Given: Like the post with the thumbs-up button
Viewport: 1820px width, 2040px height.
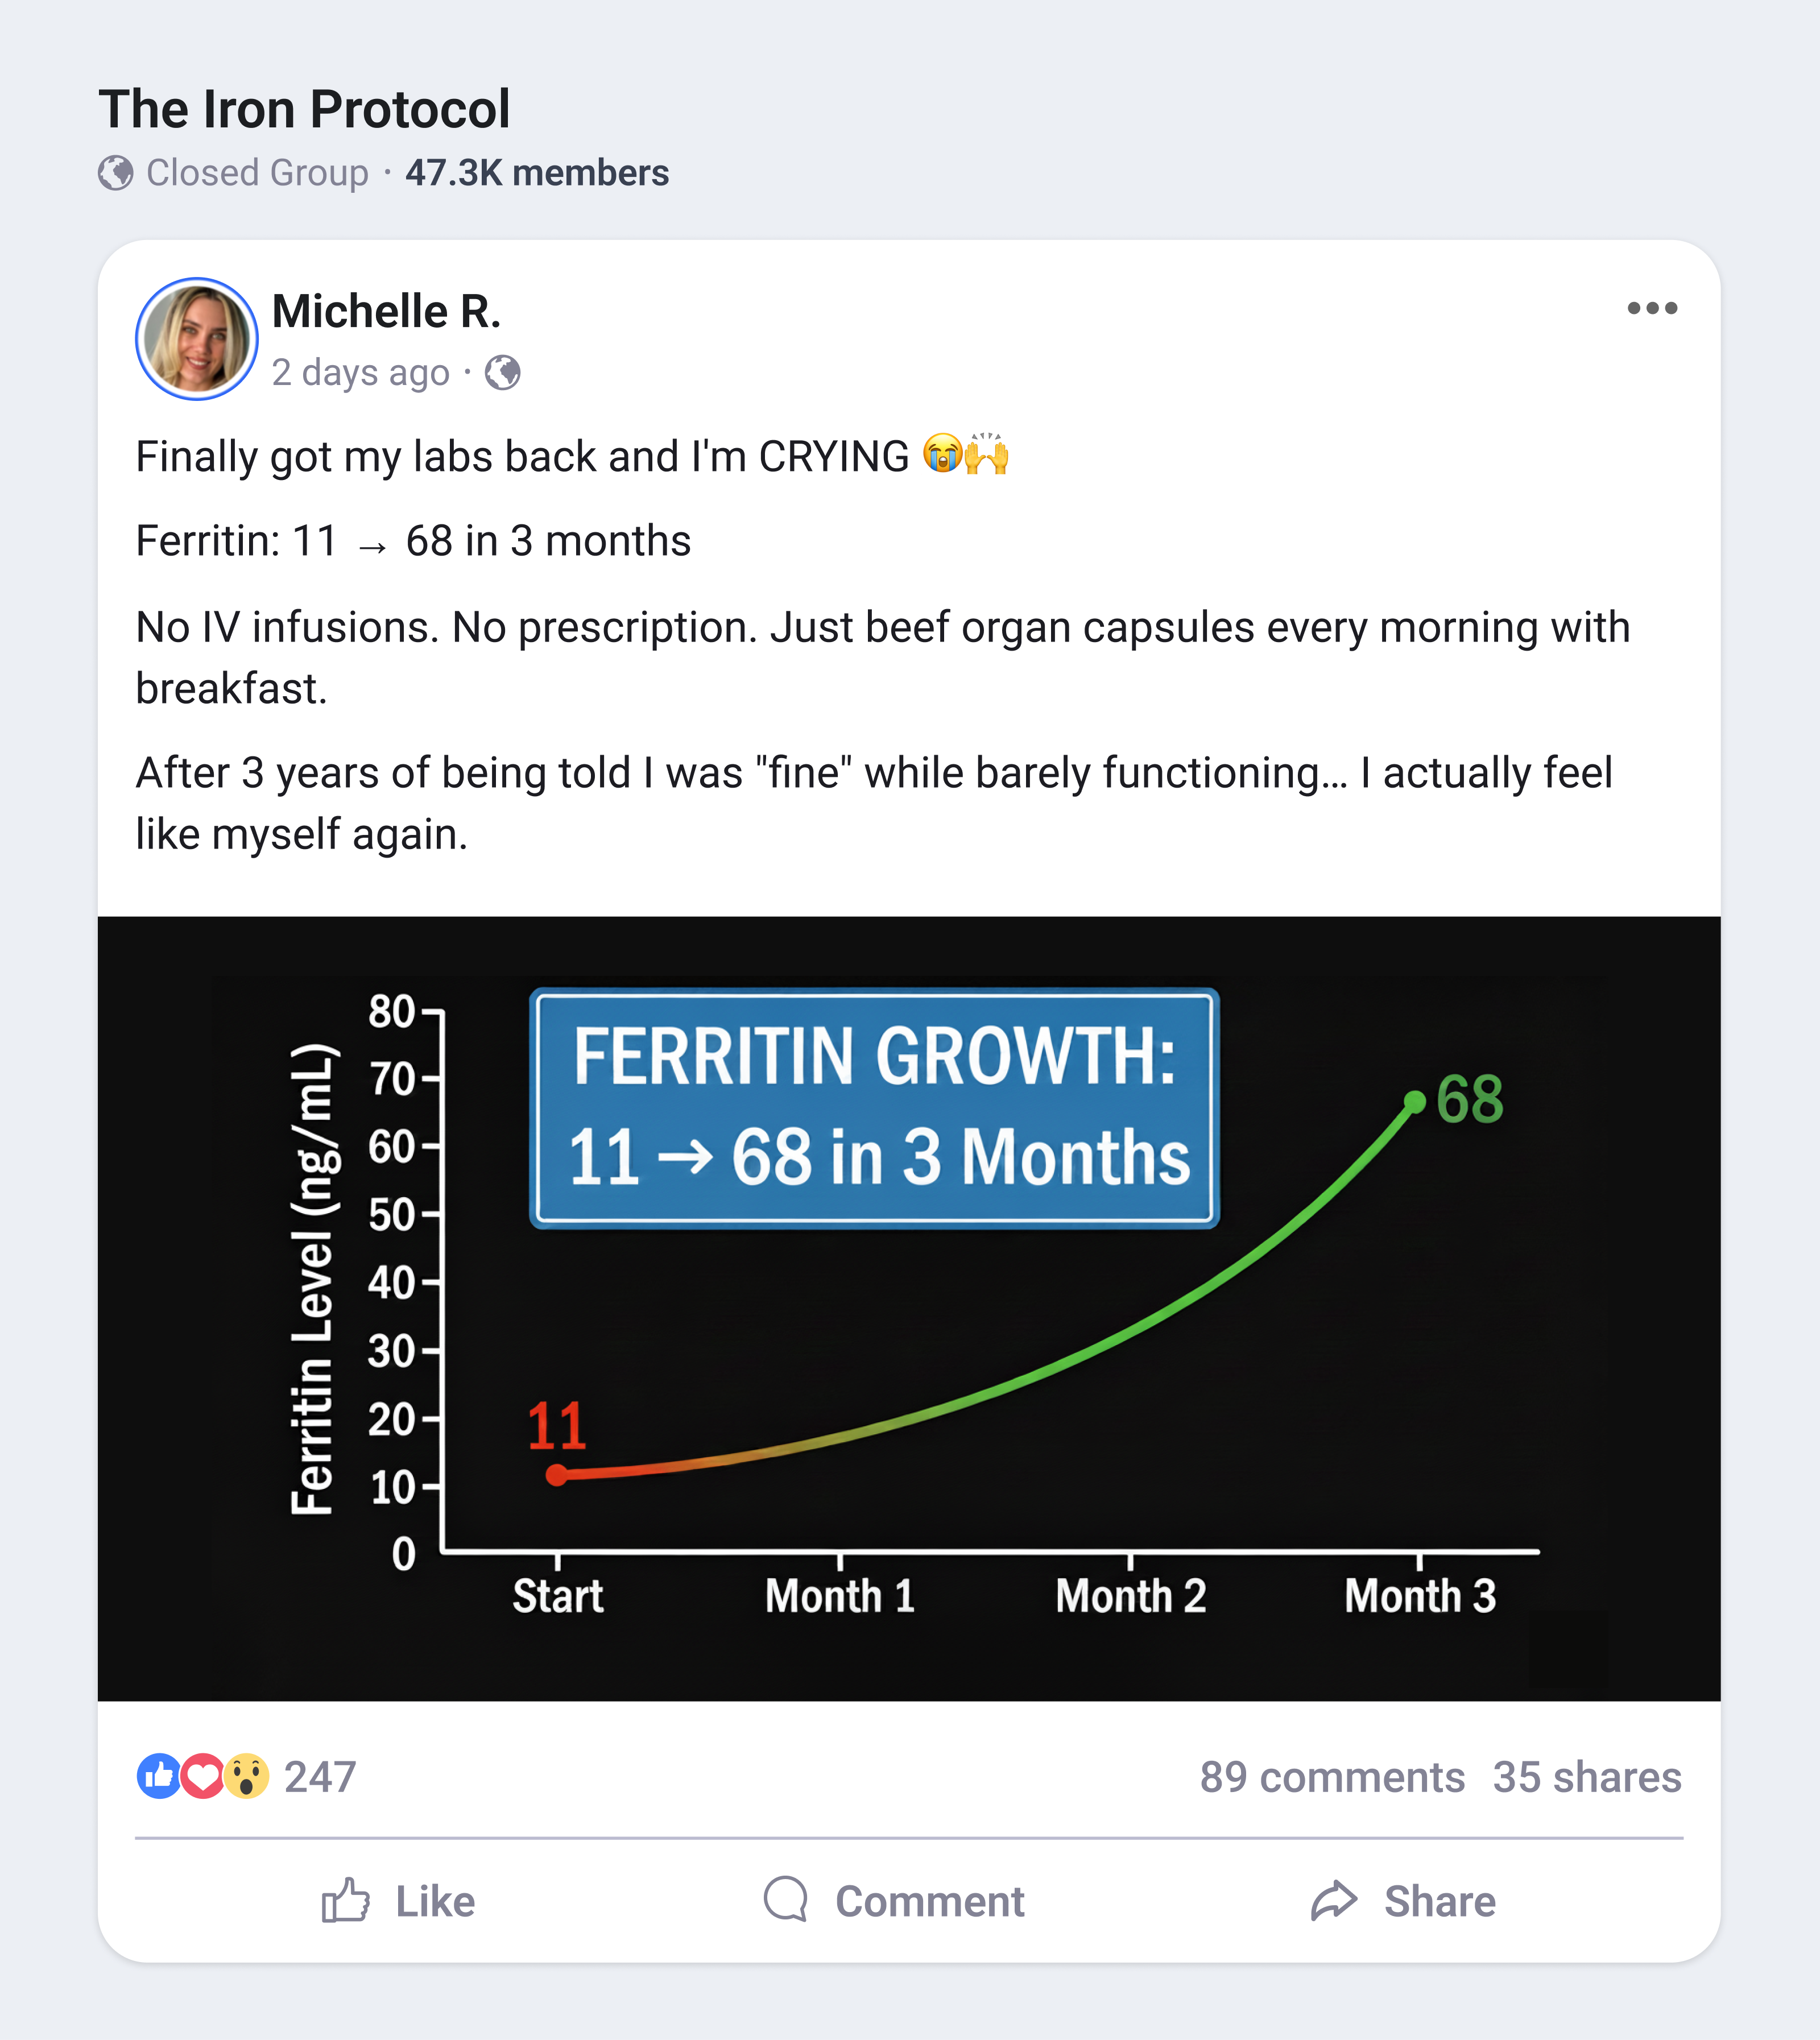Looking at the screenshot, I should 400,1900.
